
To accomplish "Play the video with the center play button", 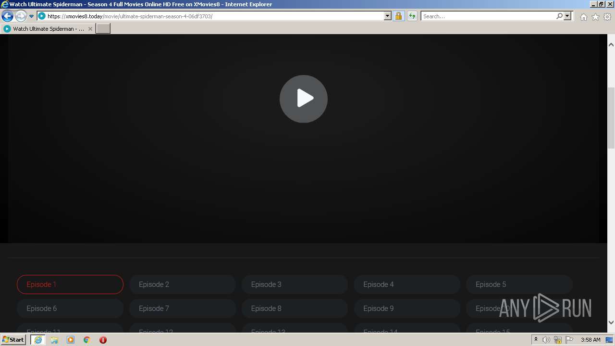I will click(304, 99).
